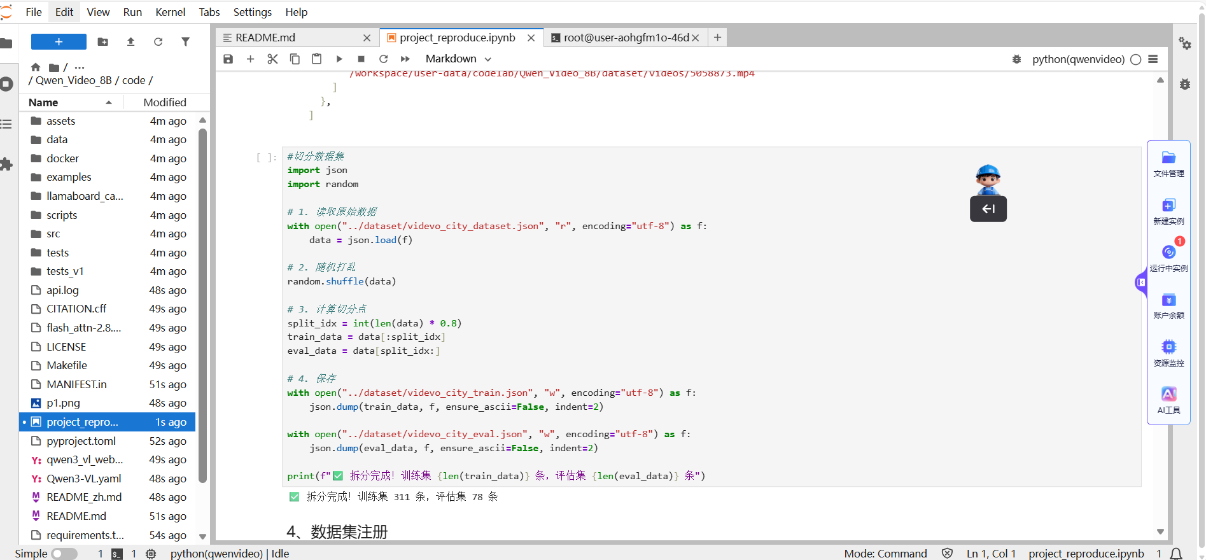Image resolution: width=1206 pixels, height=560 pixels.
Task: Open the Markdown cell type dropdown
Action: pos(458,59)
